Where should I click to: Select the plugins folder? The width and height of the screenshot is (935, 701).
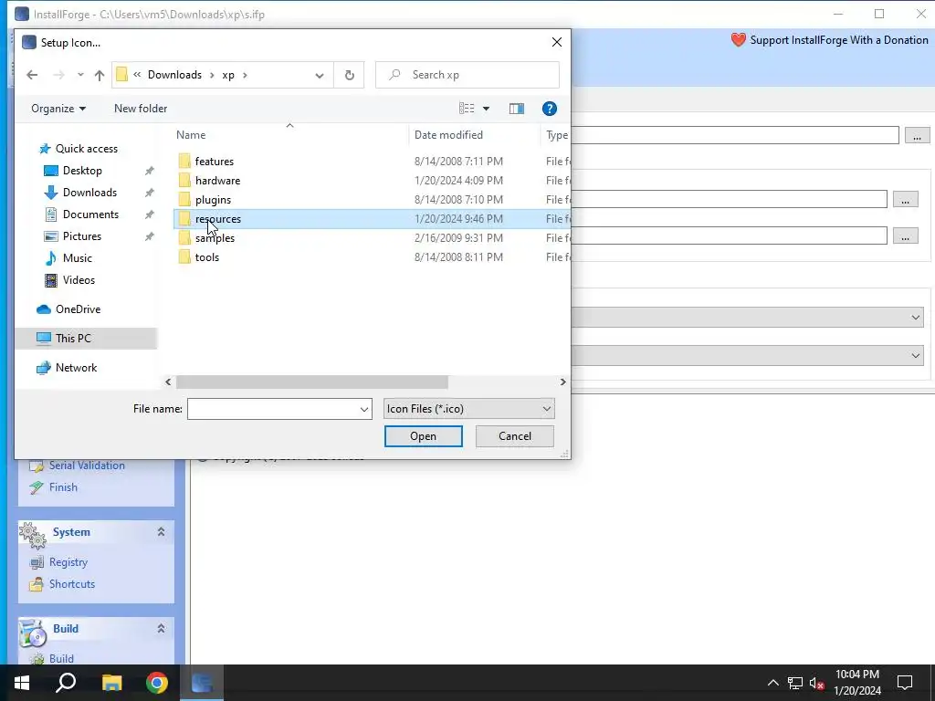coord(213,199)
